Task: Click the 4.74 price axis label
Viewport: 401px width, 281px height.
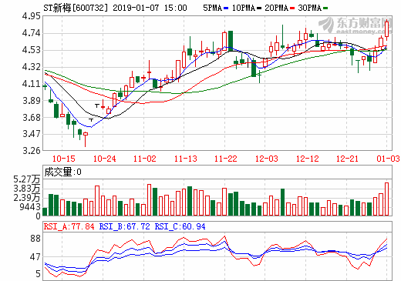Action: [x=31, y=33]
